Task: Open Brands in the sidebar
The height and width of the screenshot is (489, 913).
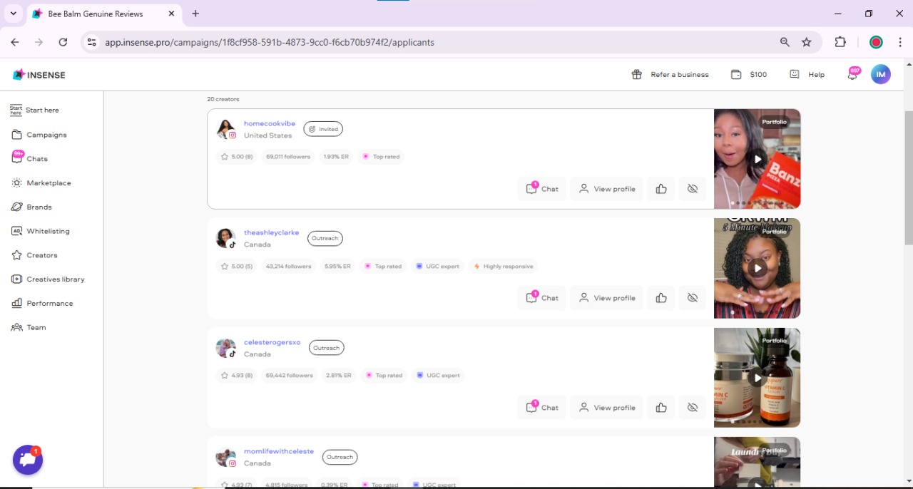Action: tap(31, 207)
